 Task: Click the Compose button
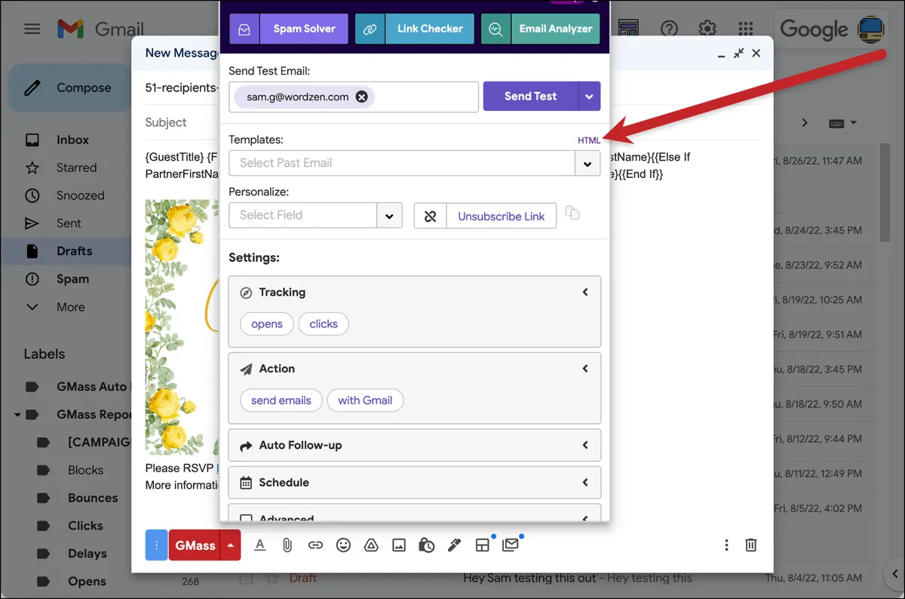coord(69,88)
